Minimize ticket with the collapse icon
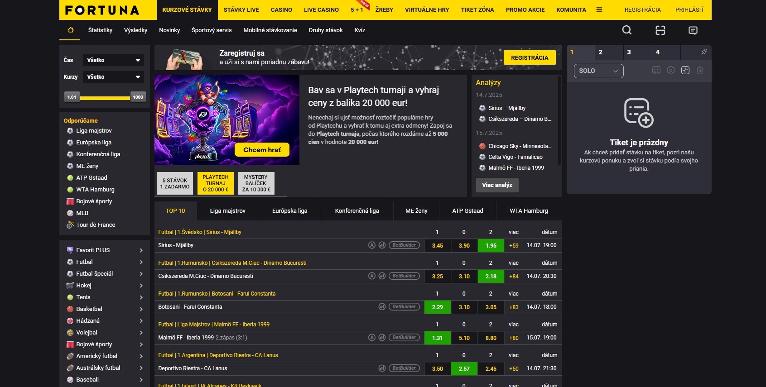The image size is (766, 387). (685, 71)
